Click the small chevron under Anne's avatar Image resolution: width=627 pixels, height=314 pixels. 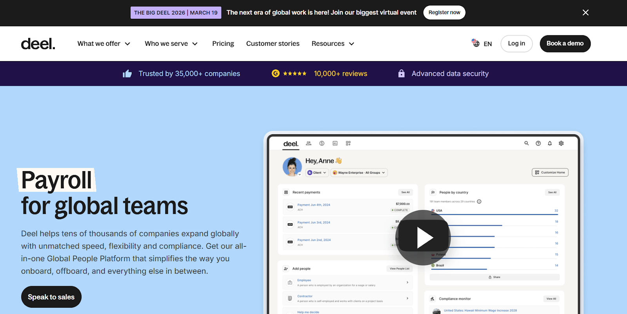coord(300,175)
